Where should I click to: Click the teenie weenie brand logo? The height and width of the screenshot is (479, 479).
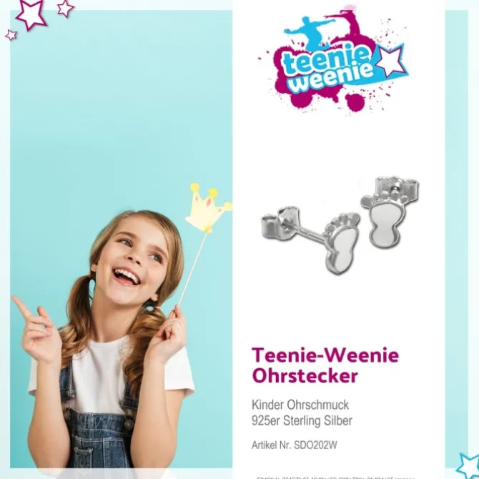tap(334, 59)
